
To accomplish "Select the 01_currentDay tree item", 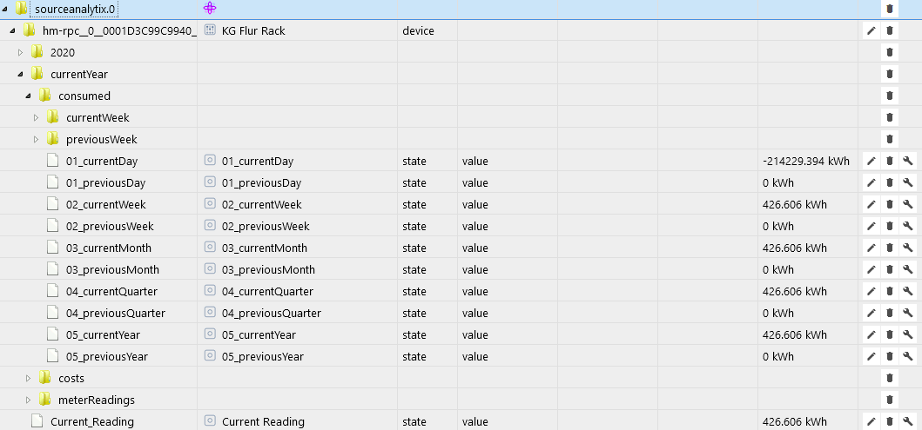I will point(102,161).
